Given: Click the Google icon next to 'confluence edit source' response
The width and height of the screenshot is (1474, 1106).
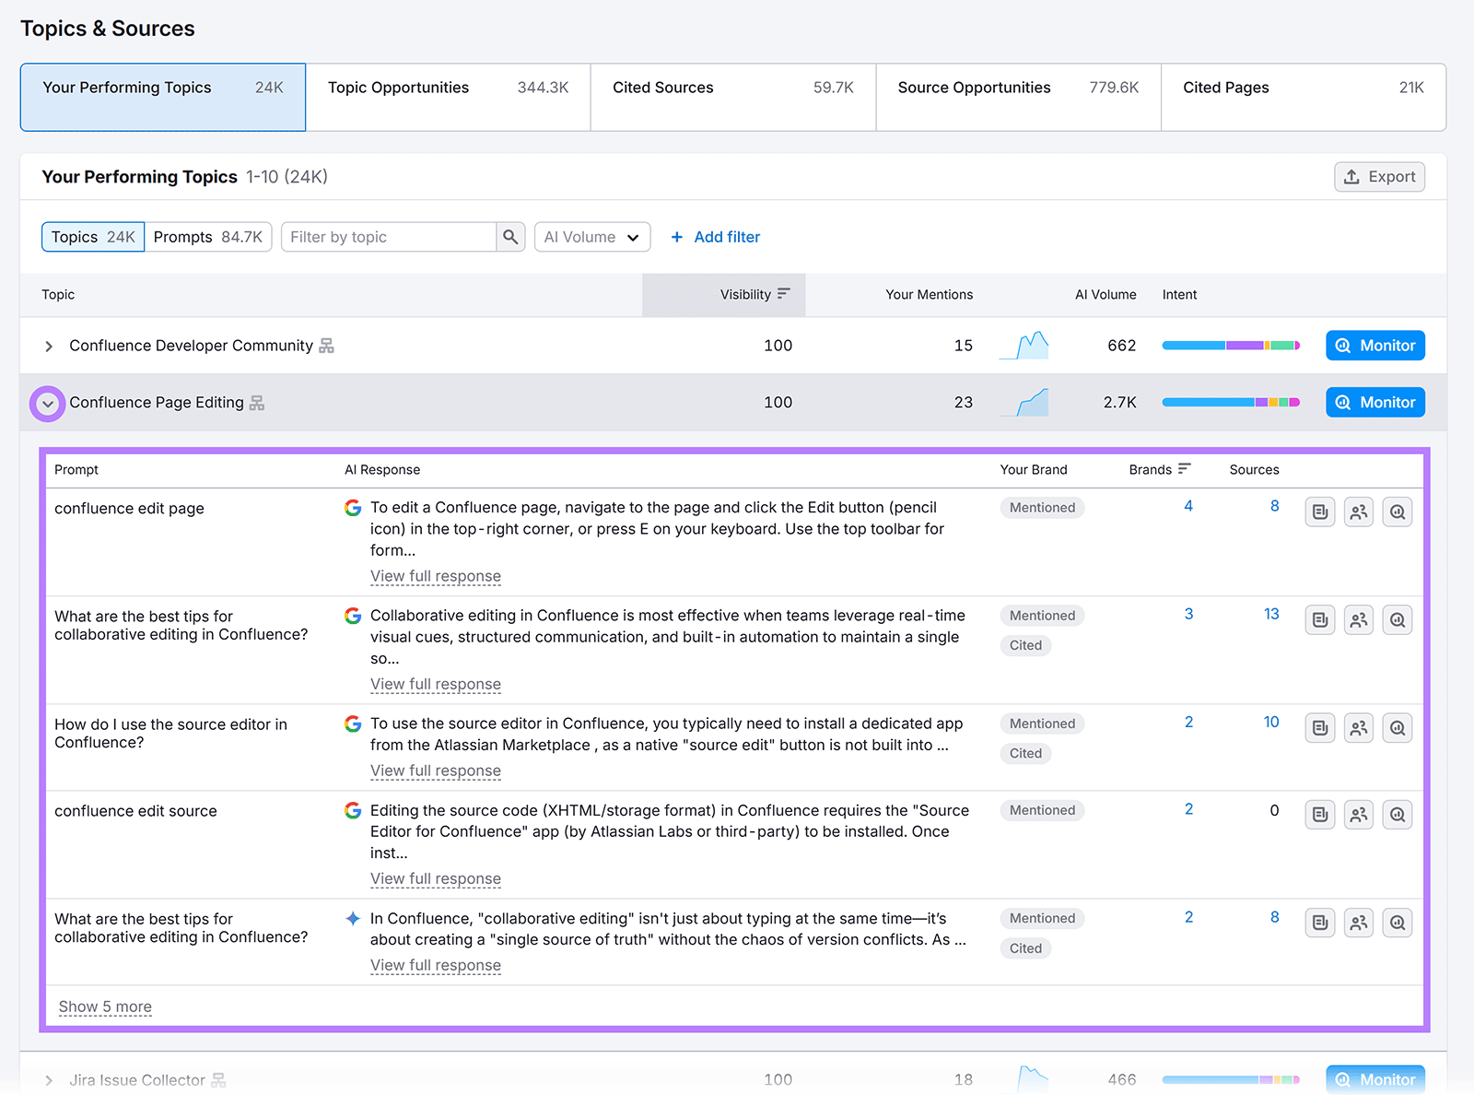Looking at the screenshot, I should 353,810.
